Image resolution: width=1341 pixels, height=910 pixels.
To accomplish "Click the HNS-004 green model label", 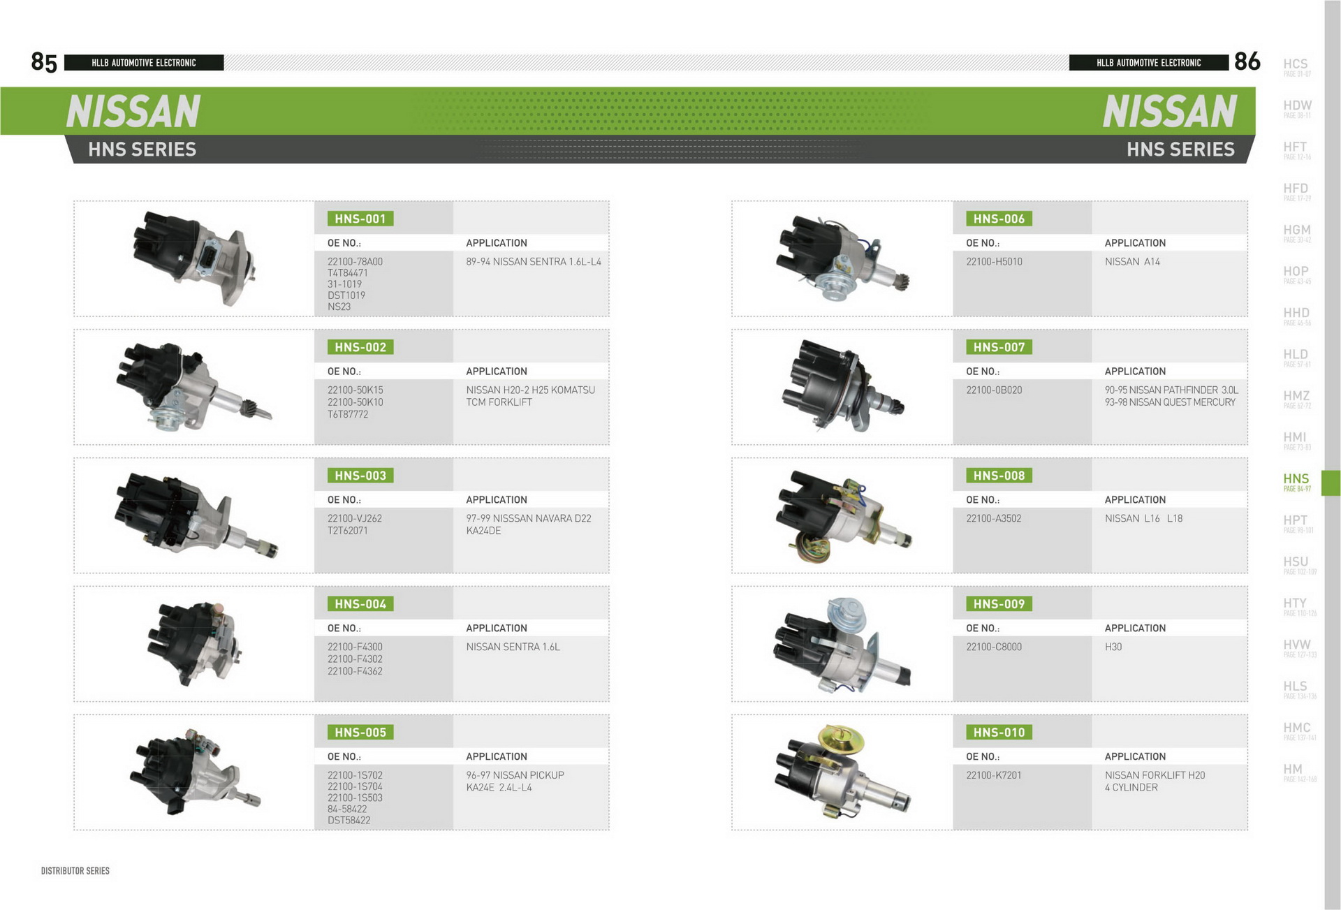I will tap(360, 604).
